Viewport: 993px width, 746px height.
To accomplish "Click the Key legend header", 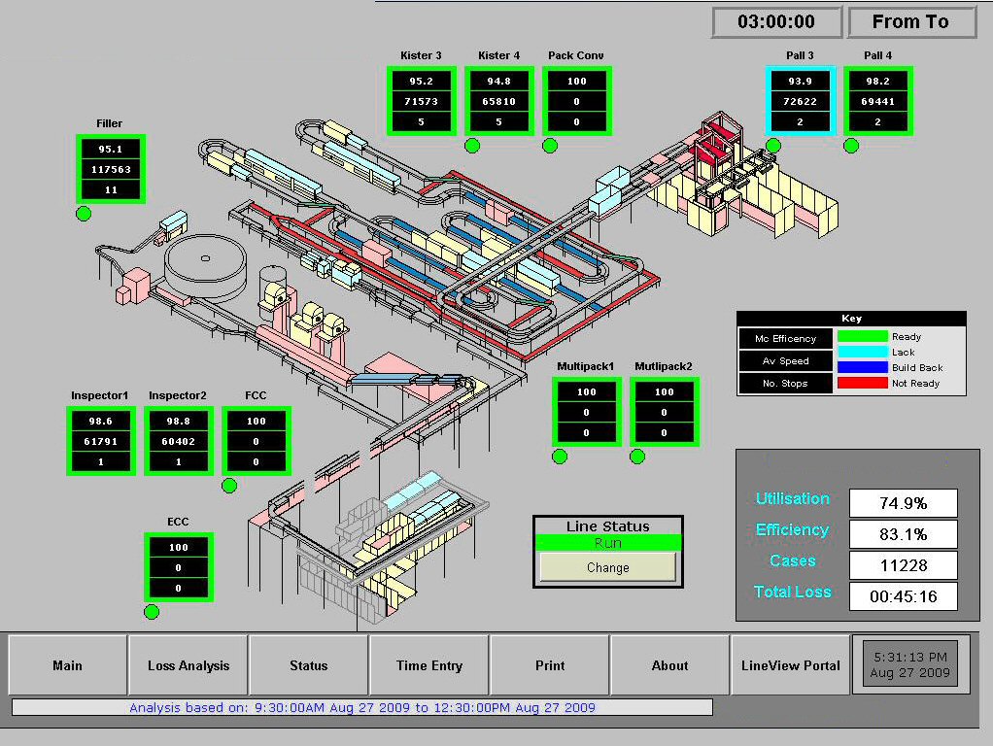I will (852, 319).
